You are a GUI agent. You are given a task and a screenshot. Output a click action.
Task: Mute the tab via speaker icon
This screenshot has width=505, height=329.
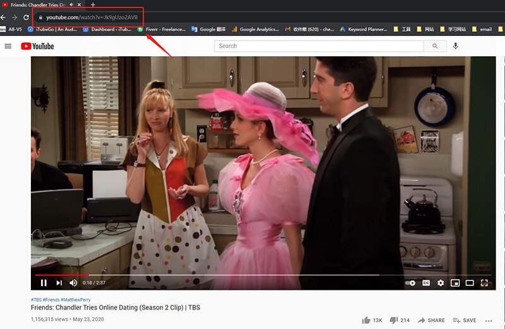coord(71,4)
